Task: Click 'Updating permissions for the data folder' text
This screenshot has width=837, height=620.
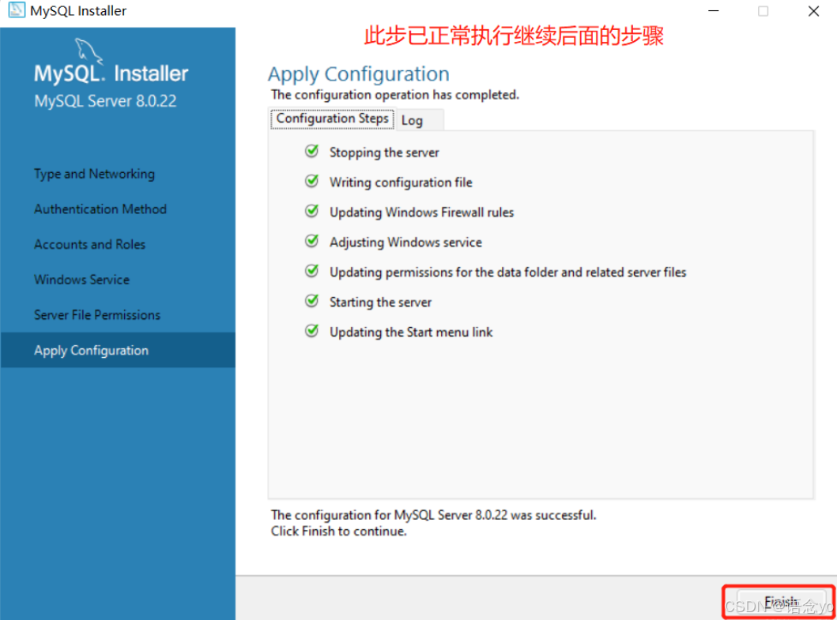Action: point(507,272)
